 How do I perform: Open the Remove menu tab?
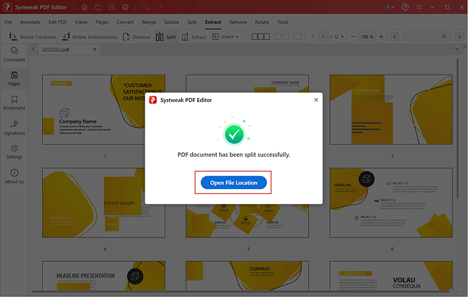[x=238, y=22]
